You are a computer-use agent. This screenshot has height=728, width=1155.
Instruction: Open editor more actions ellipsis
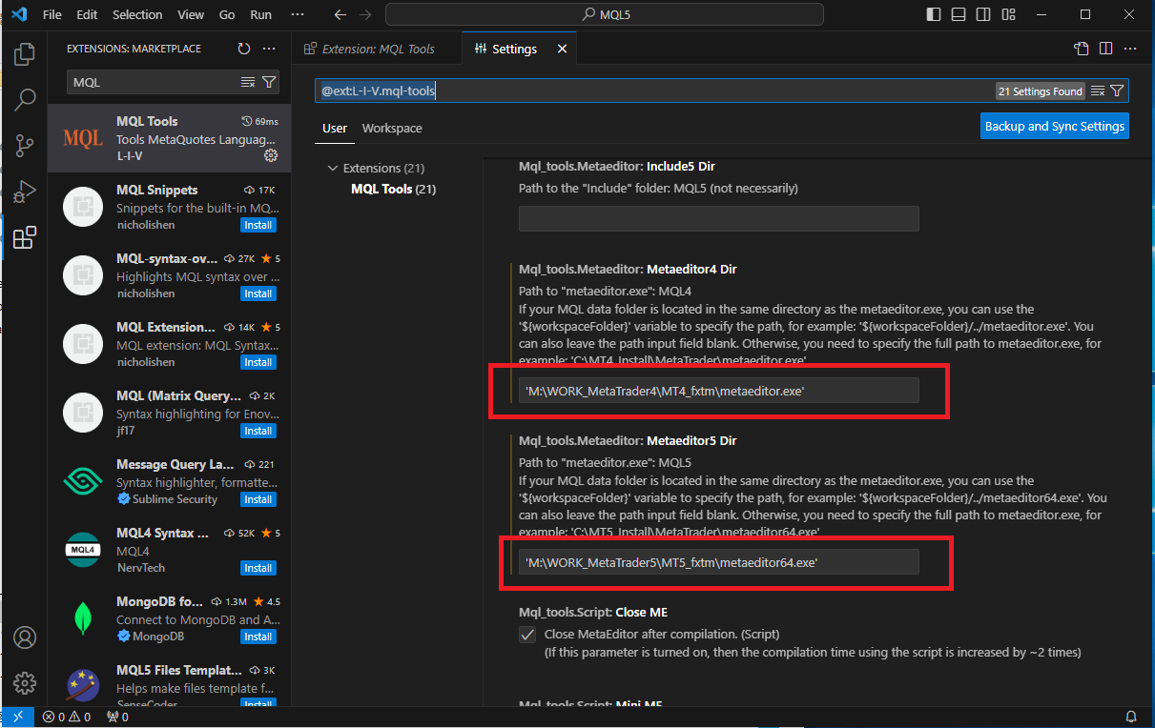[x=1130, y=49]
